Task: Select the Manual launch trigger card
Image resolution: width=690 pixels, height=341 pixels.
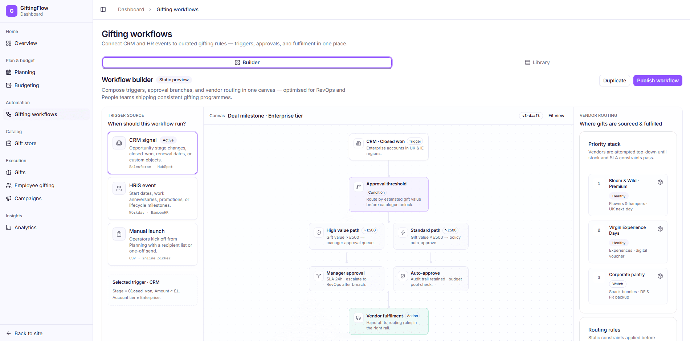Action: pos(152,244)
